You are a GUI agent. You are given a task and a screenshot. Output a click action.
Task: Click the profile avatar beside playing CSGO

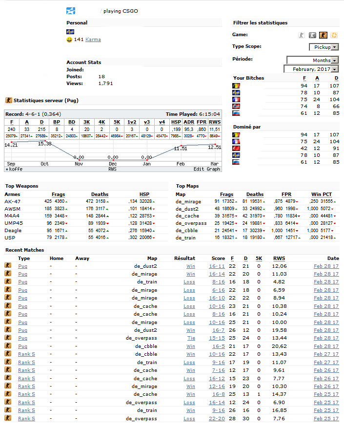click(71, 11)
